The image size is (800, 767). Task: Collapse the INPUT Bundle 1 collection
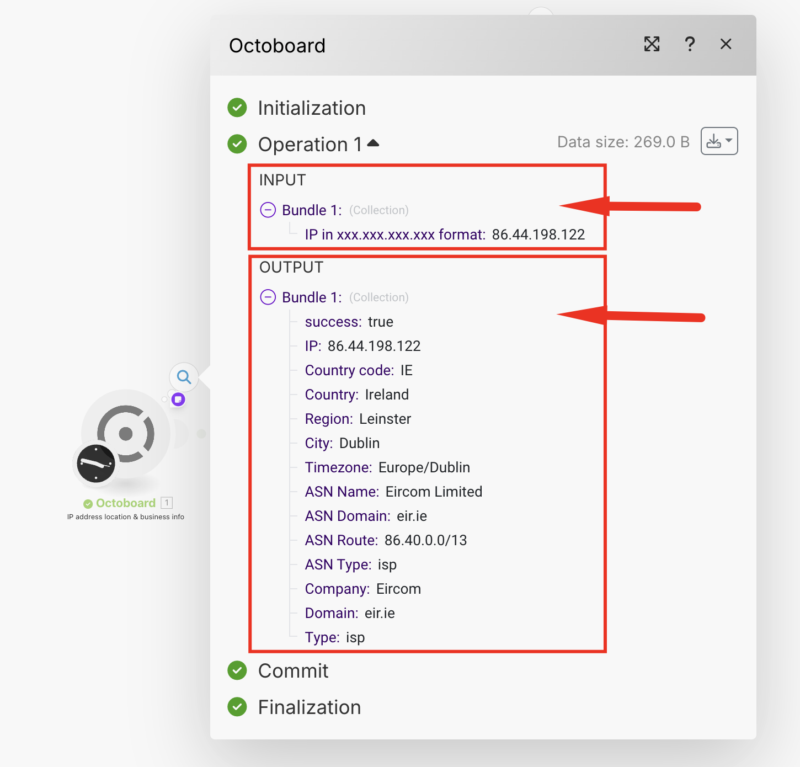pyautogui.click(x=268, y=210)
